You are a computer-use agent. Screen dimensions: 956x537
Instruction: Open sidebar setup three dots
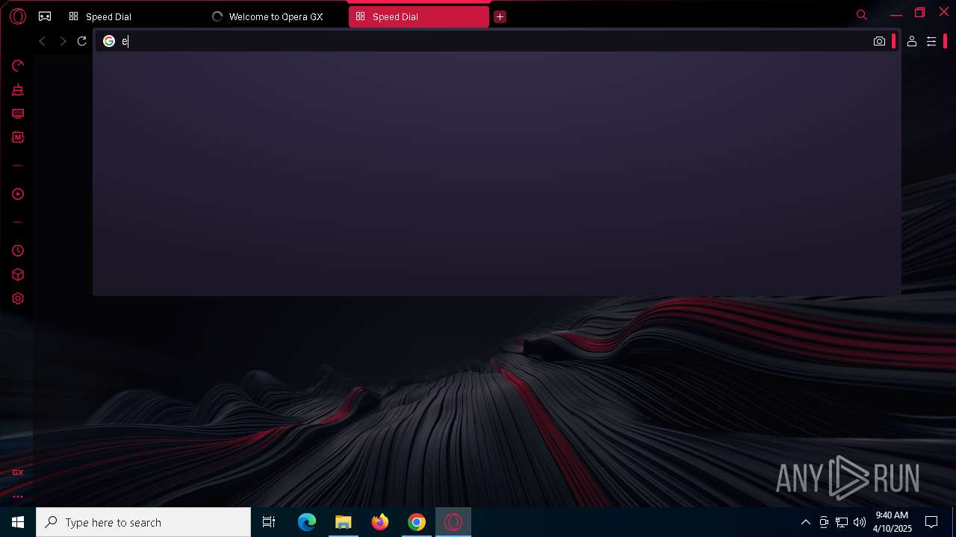point(18,496)
